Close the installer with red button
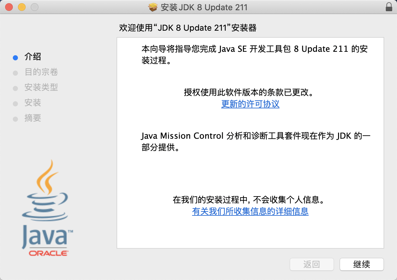Screen dimensions: 397x280 (x=9, y=7)
